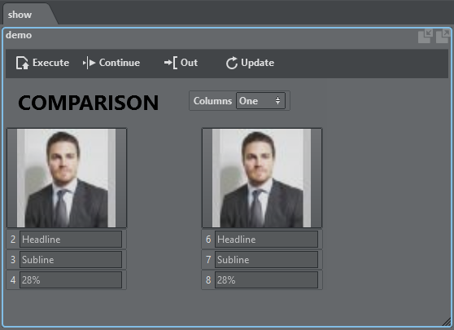Click the 28% field numbered 4
The height and width of the screenshot is (330, 454).
click(71, 279)
